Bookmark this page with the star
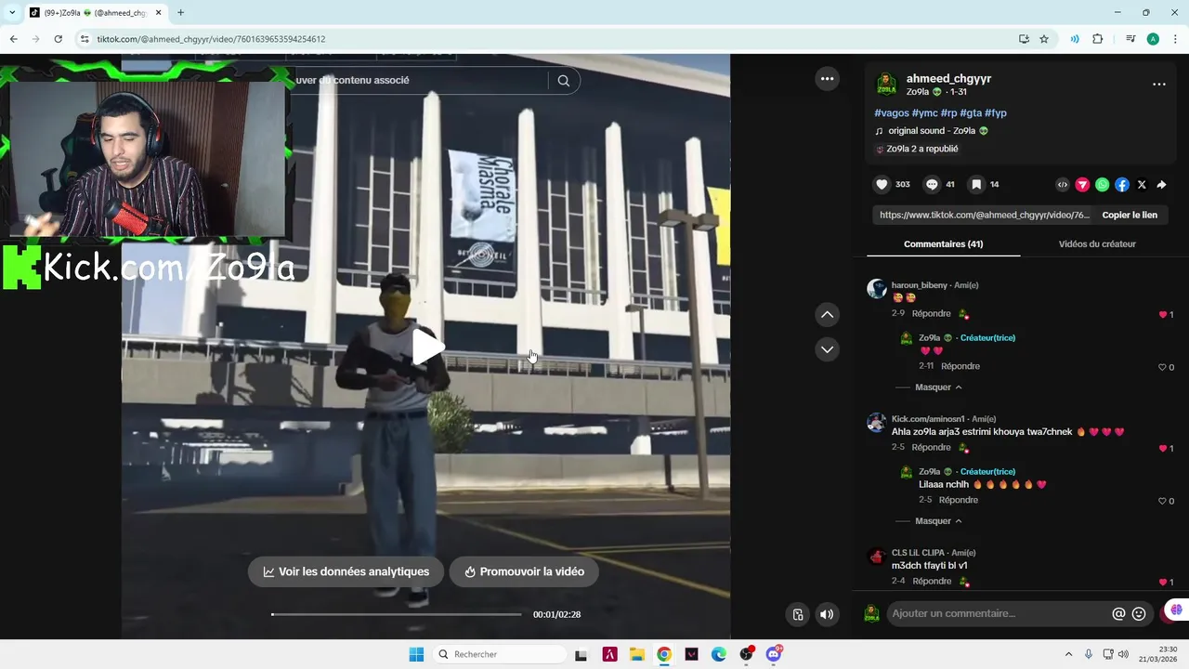This screenshot has width=1189, height=669. [1044, 39]
